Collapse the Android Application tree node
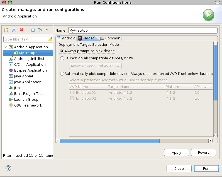Image resolution: width=222 pixels, height=177 pixels. tap(5, 47)
